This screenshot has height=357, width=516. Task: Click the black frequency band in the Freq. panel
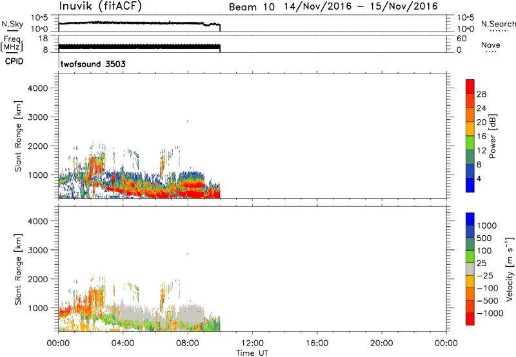(x=139, y=46)
